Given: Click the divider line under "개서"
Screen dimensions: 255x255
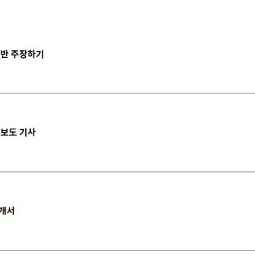Looking at the screenshot, I should coord(127,251).
